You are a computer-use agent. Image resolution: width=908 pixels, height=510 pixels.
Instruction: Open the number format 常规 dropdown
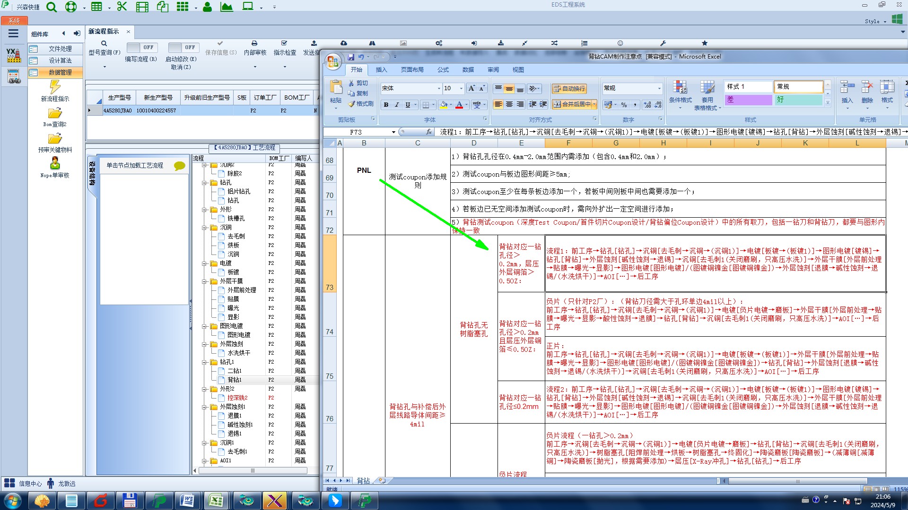659,88
